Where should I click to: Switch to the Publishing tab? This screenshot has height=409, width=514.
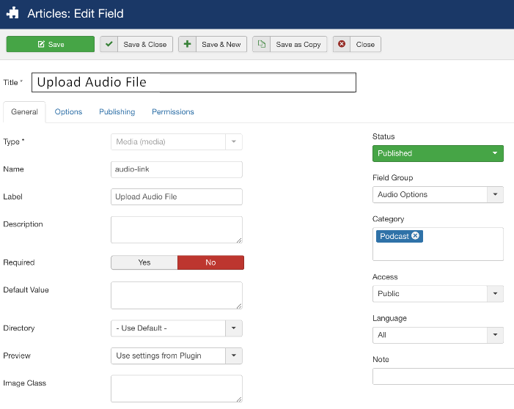click(117, 112)
